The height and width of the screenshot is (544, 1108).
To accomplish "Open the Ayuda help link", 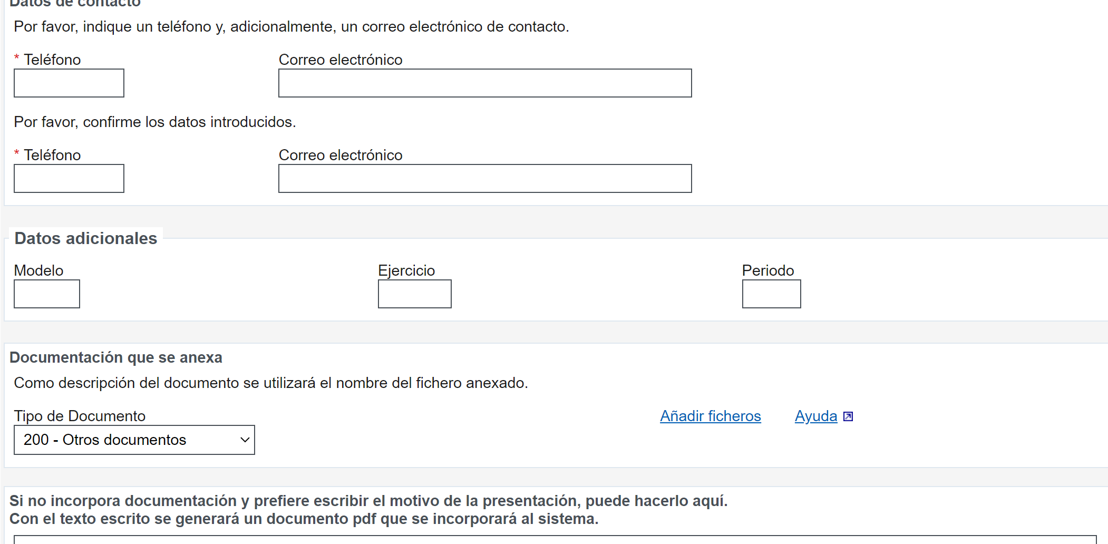I will click(815, 416).
